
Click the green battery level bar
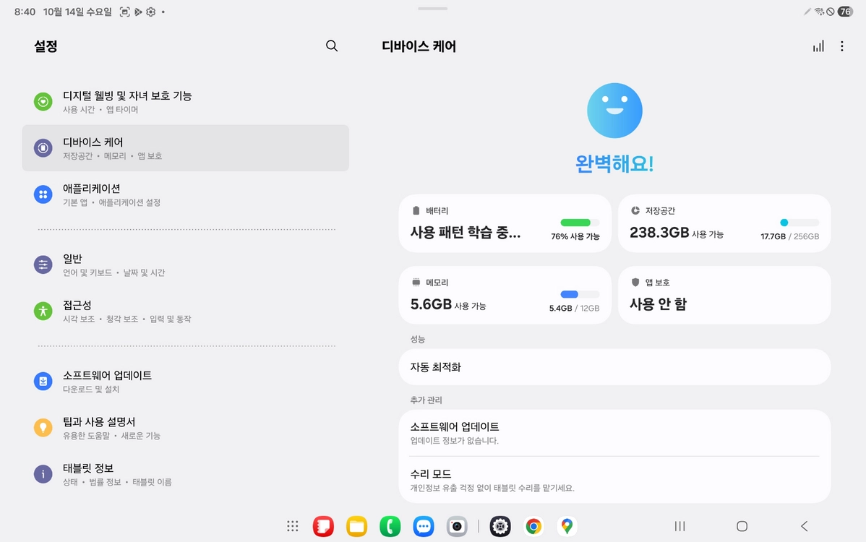pos(580,223)
